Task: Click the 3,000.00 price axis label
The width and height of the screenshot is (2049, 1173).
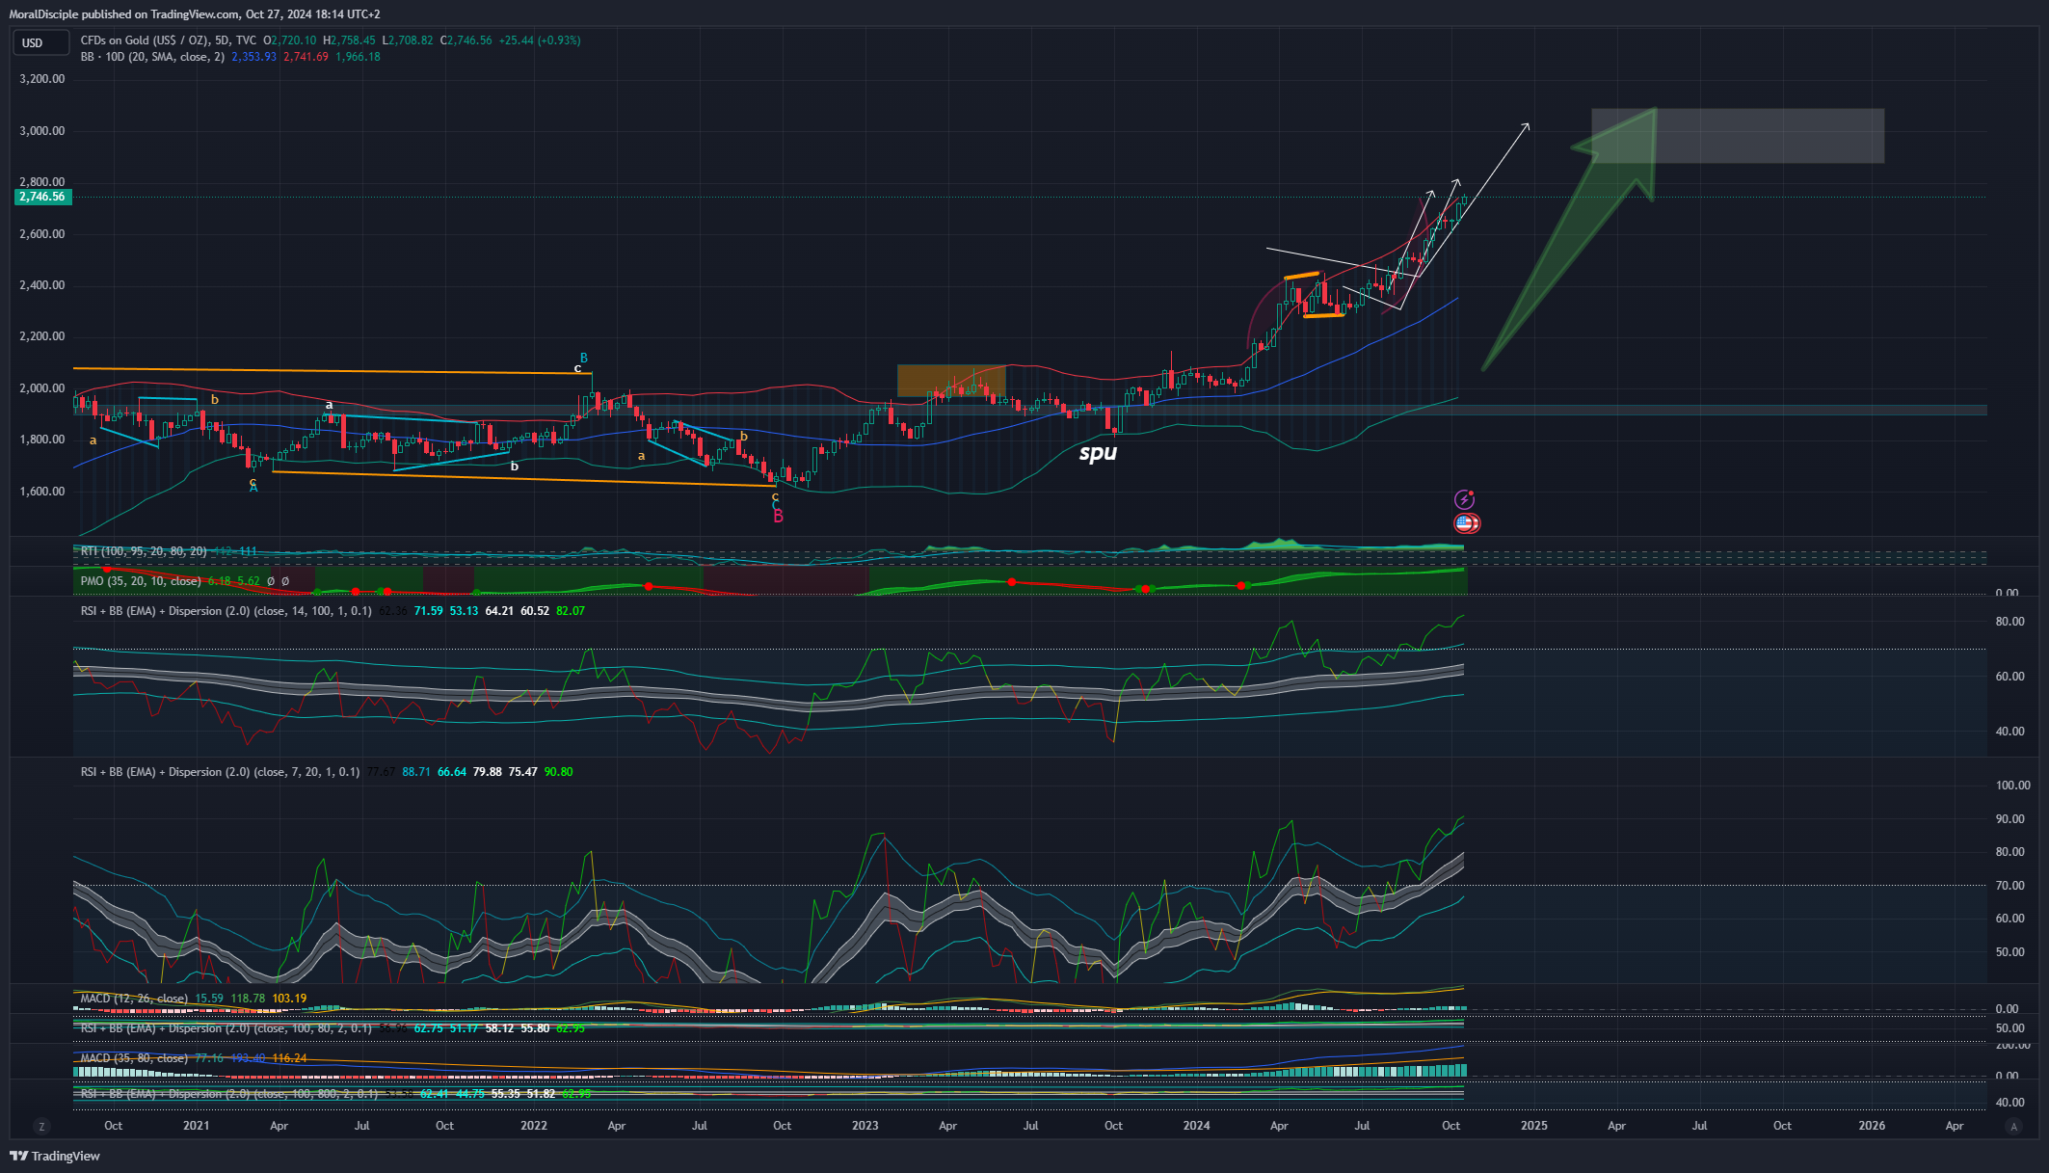Action: point(42,131)
